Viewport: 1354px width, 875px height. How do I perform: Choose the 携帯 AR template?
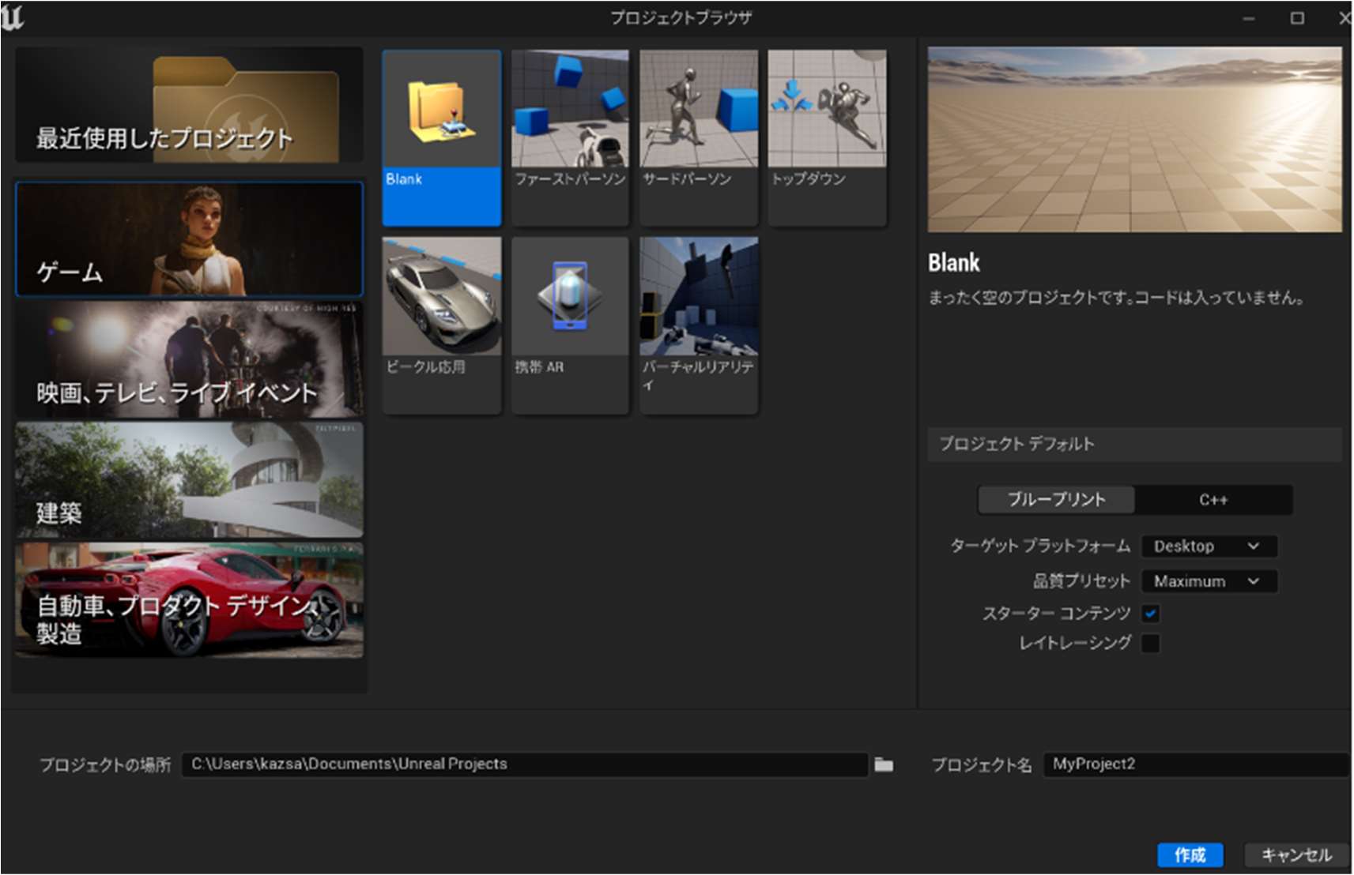(x=570, y=298)
